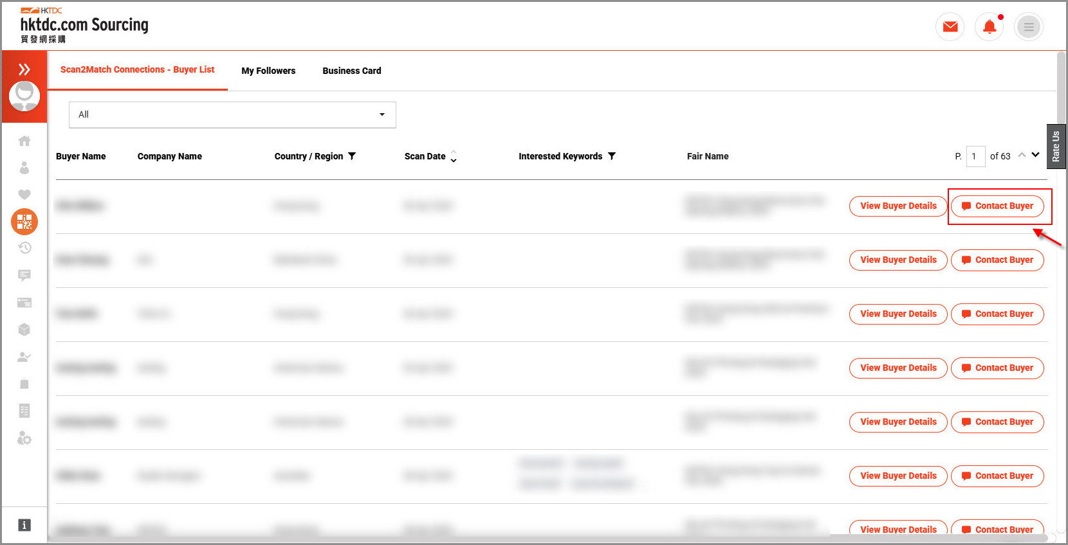Go to previous page with up chevron
Screen dimensions: 1068x545
click(x=1022, y=155)
